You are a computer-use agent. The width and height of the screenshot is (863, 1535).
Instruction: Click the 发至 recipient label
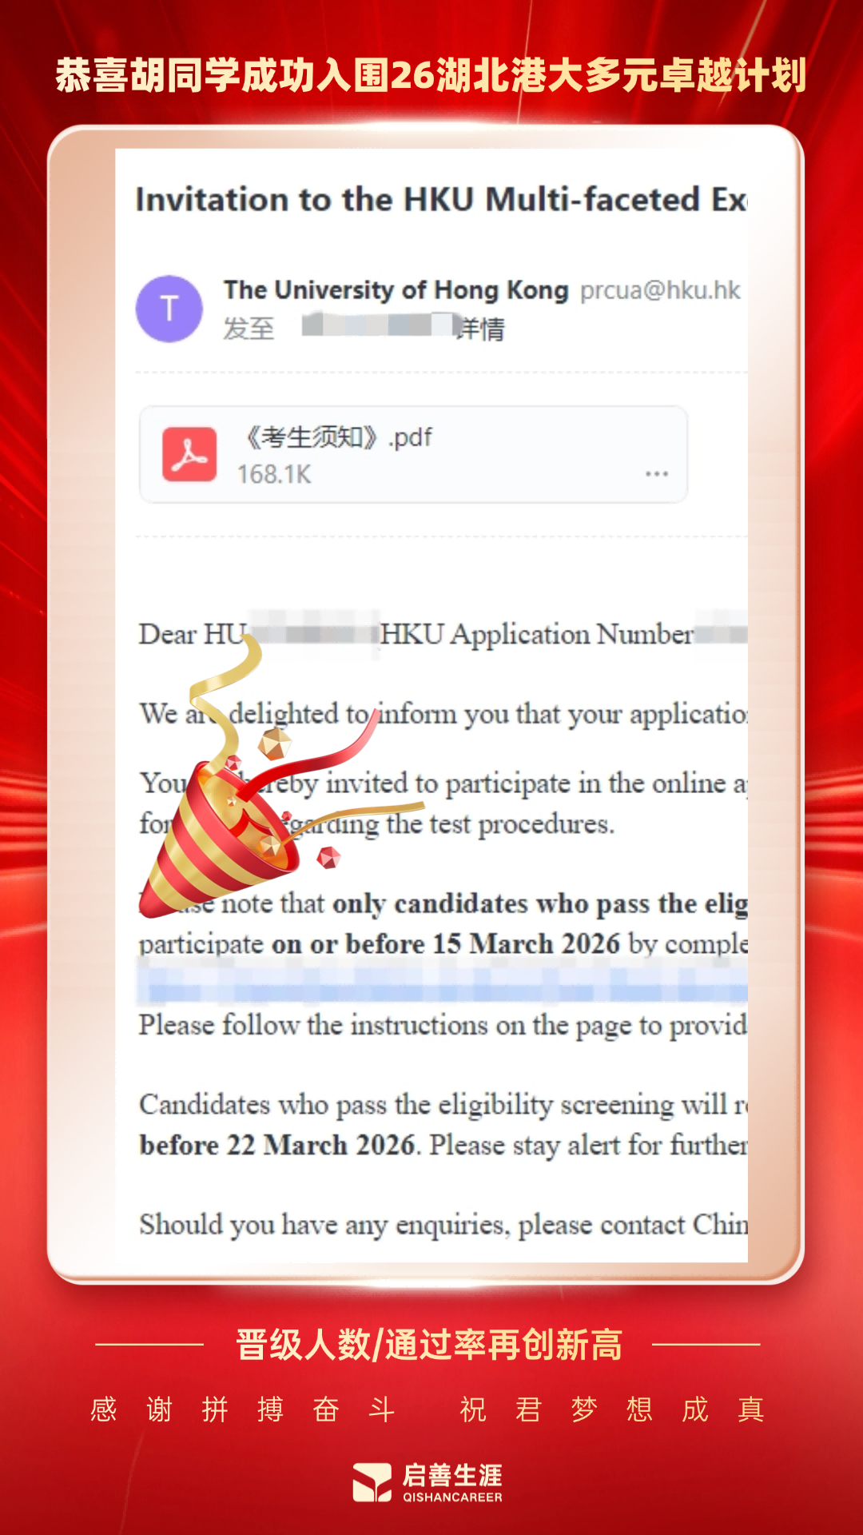249,329
